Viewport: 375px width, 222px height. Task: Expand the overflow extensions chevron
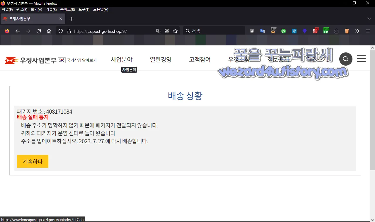[x=357, y=31]
